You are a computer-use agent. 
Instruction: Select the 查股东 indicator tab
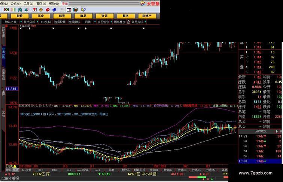(125, 170)
